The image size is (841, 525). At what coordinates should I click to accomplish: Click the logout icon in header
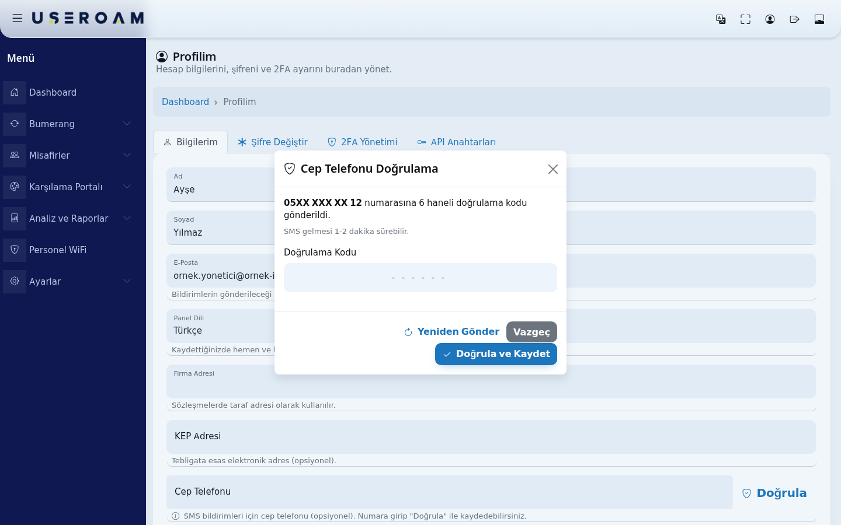[794, 19]
